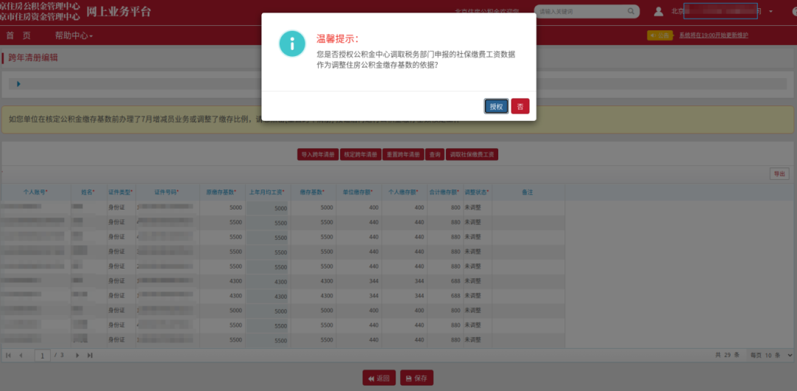Click the 姓名 column header
797x391 pixels.
coord(89,193)
